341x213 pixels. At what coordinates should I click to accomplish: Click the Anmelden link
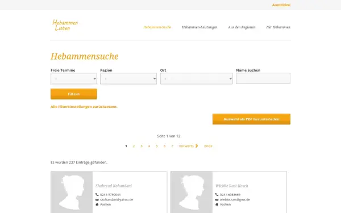(281, 5)
